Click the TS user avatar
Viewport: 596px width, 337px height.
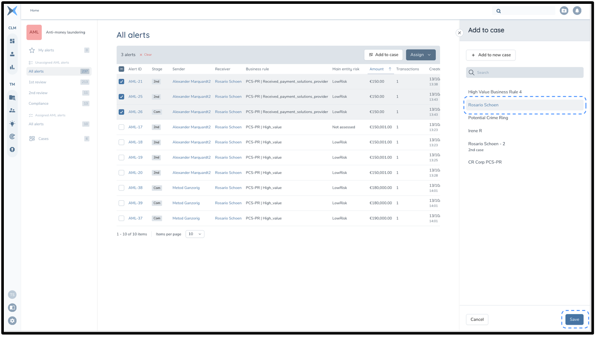click(12, 295)
